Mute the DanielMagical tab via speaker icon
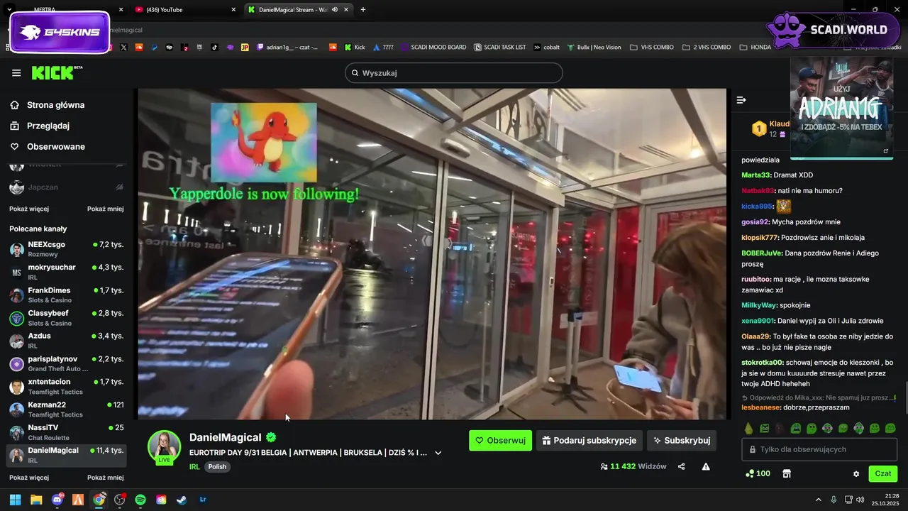 point(335,10)
